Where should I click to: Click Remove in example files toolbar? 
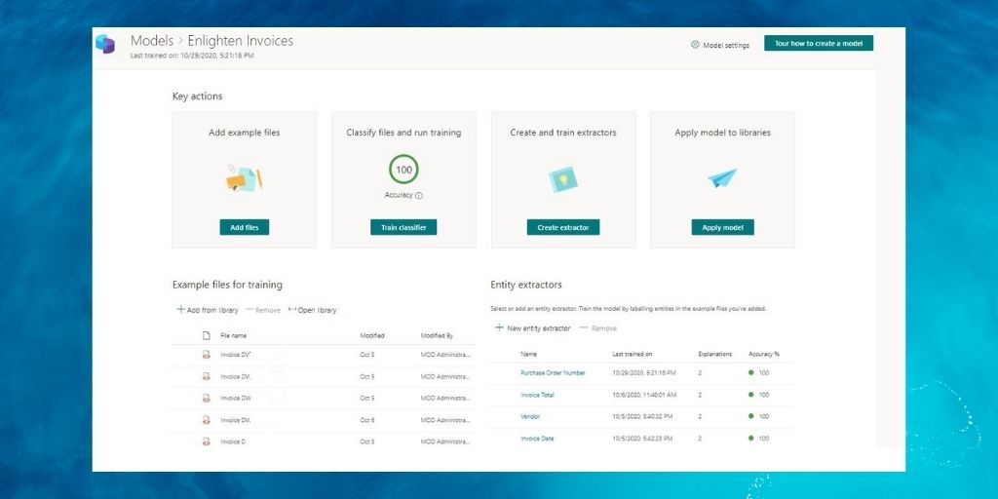pyautogui.click(x=263, y=310)
